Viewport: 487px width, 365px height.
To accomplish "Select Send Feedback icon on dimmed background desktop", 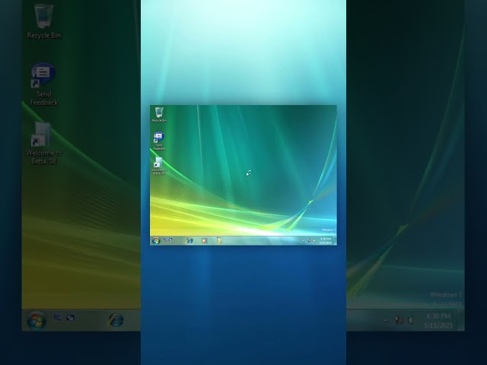I will (x=44, y=84).
